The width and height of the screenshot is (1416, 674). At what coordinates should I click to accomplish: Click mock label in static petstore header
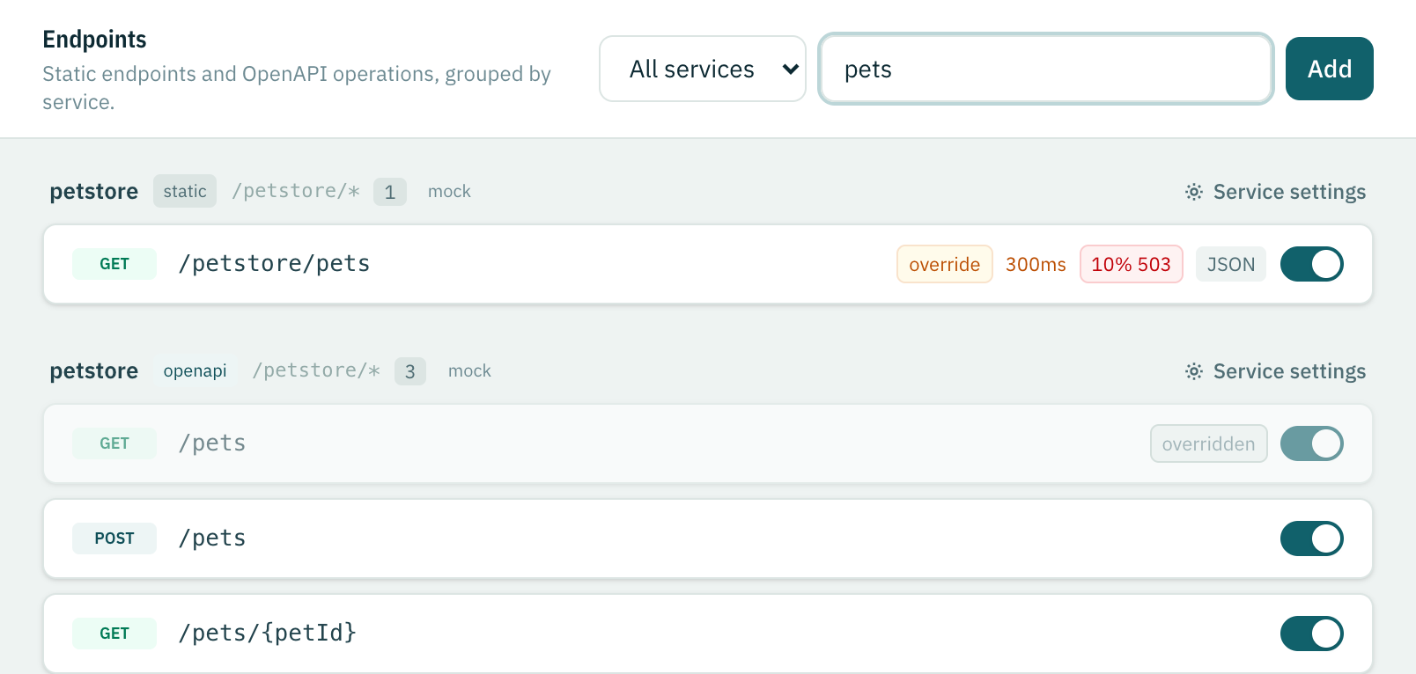click(x=449, y=192)
